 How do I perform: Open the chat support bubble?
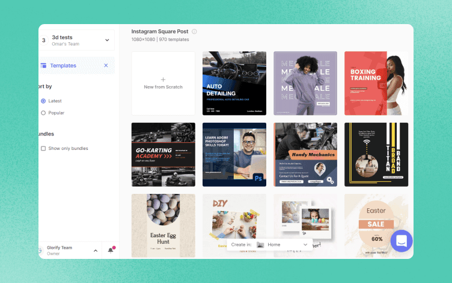(x=402, y=241)
